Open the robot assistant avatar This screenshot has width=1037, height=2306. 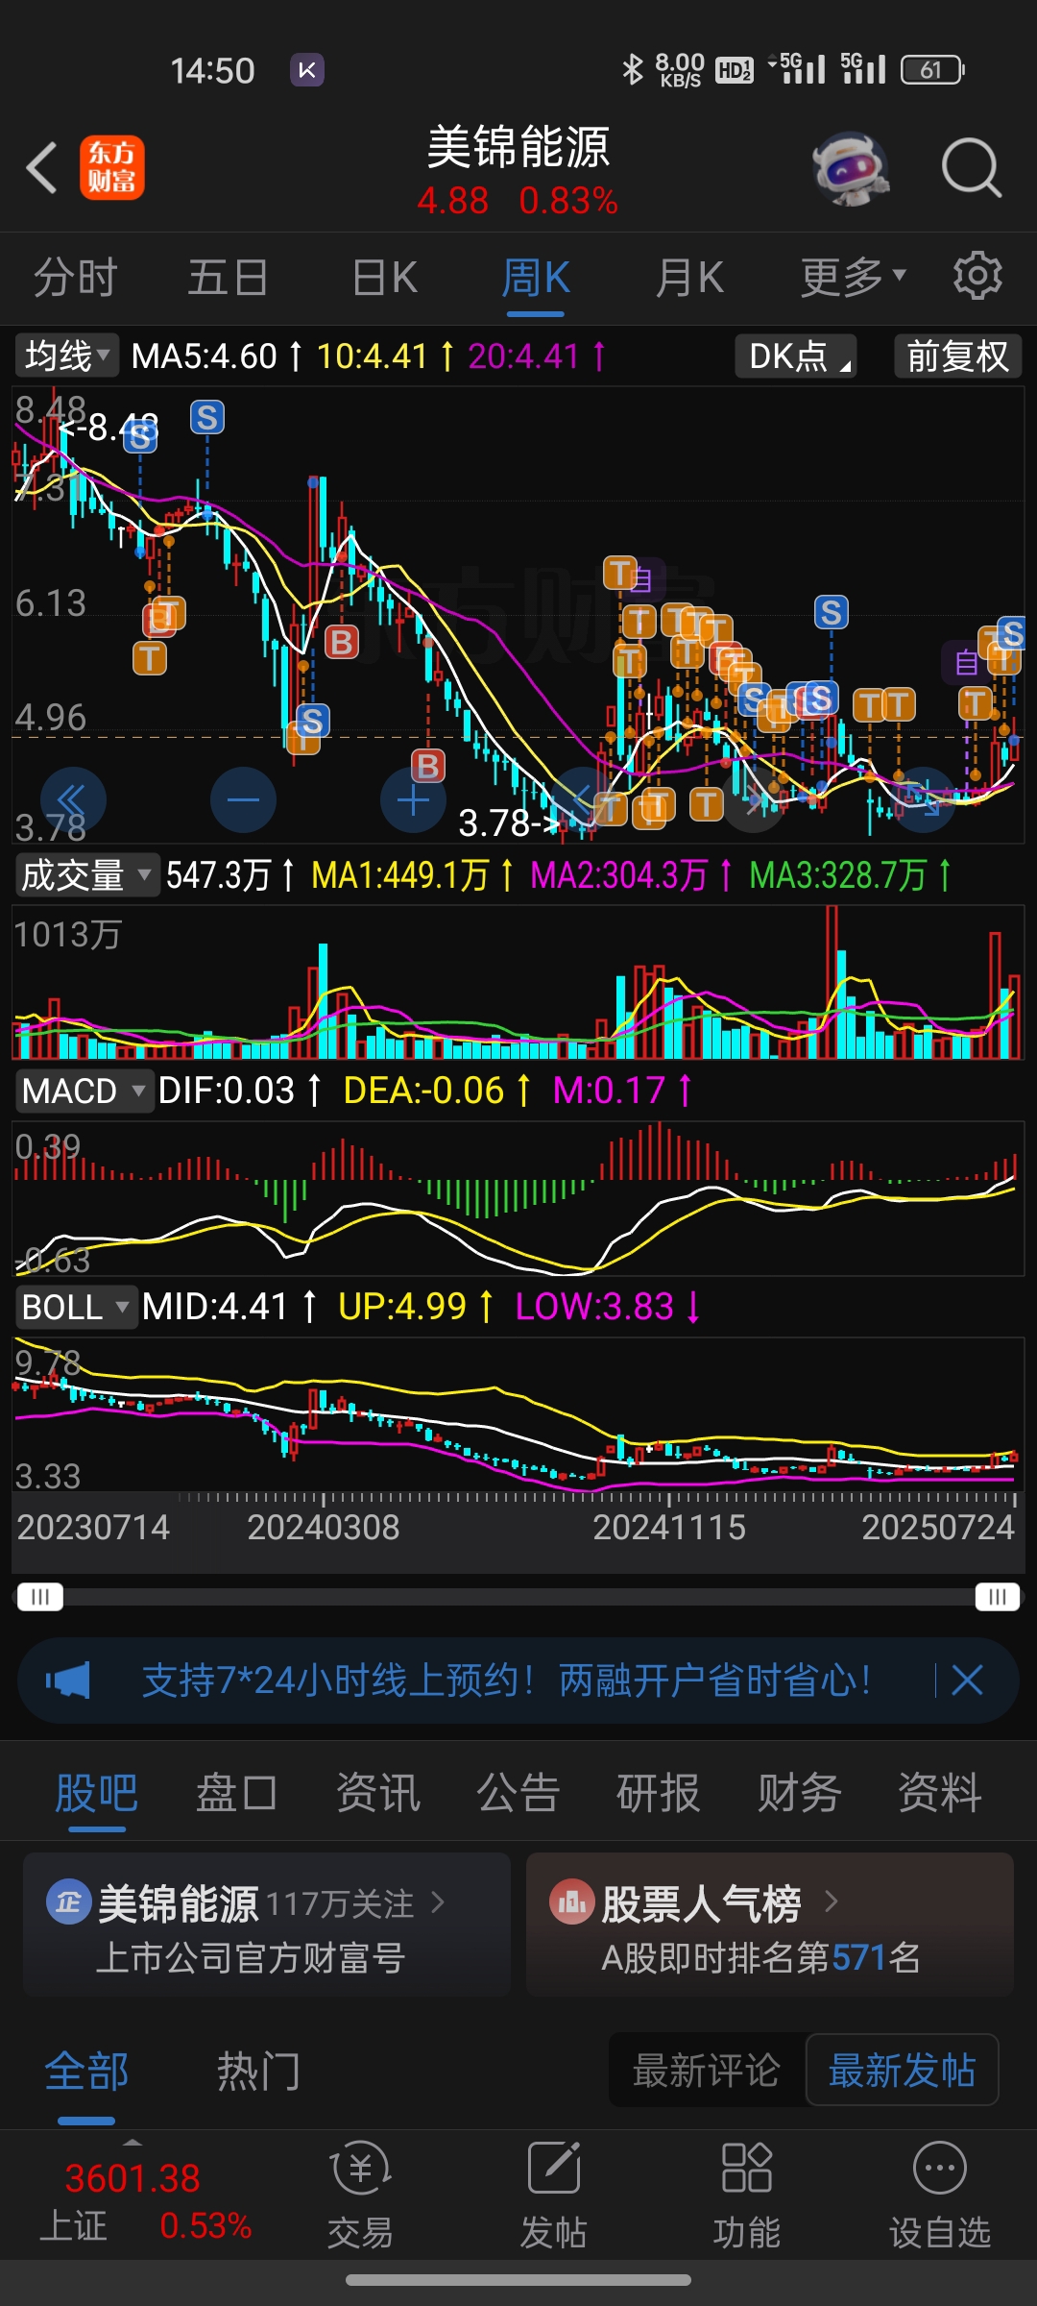coord(851,168)
